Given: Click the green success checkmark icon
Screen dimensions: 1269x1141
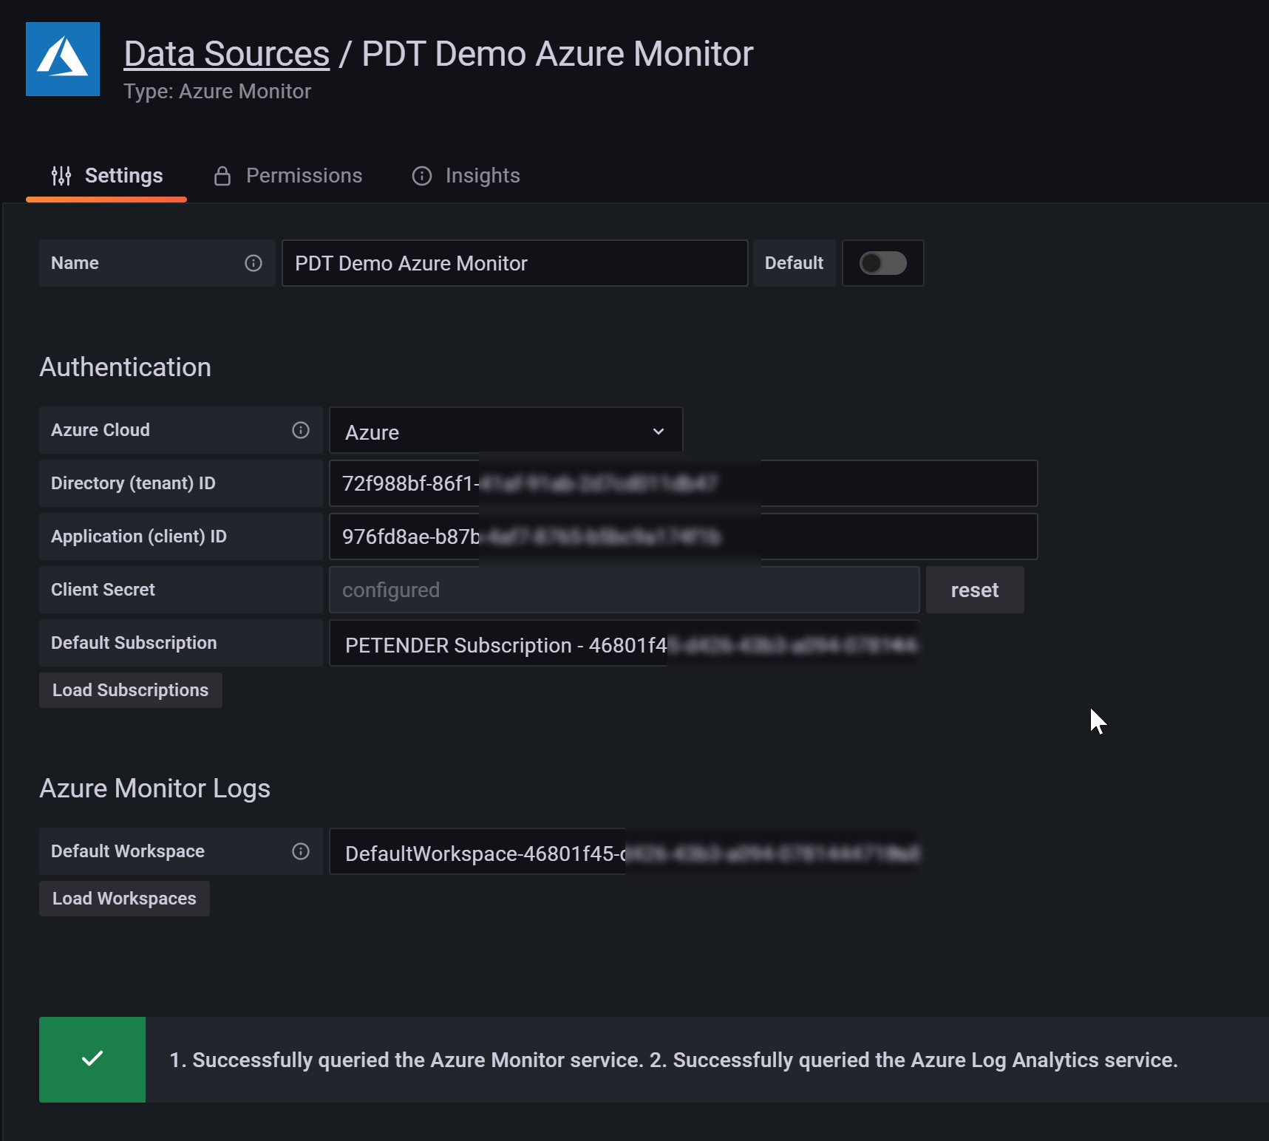Looking at the screenshot, I should [92, 1059].
